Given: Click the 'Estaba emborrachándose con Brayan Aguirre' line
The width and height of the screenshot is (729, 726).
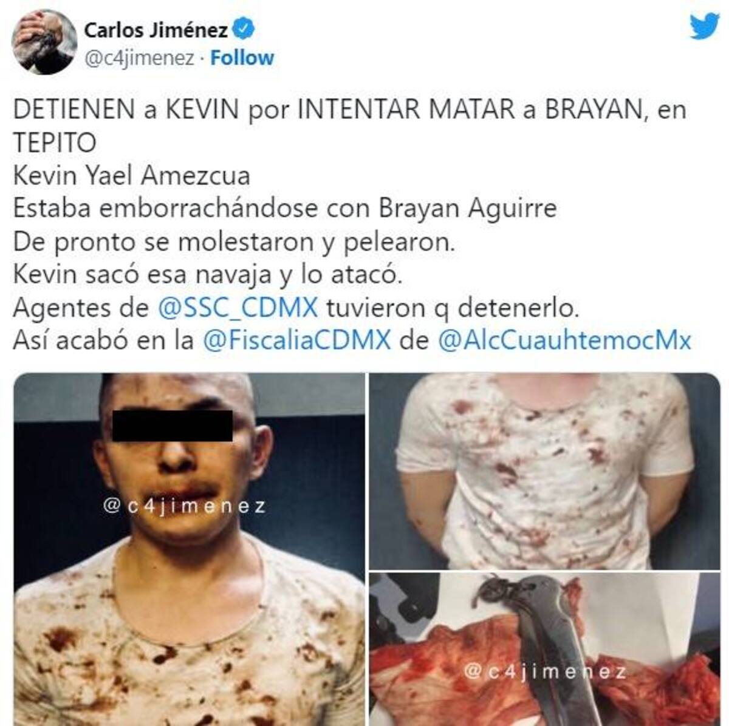Looking at the screenshot, I should (284, 209).
